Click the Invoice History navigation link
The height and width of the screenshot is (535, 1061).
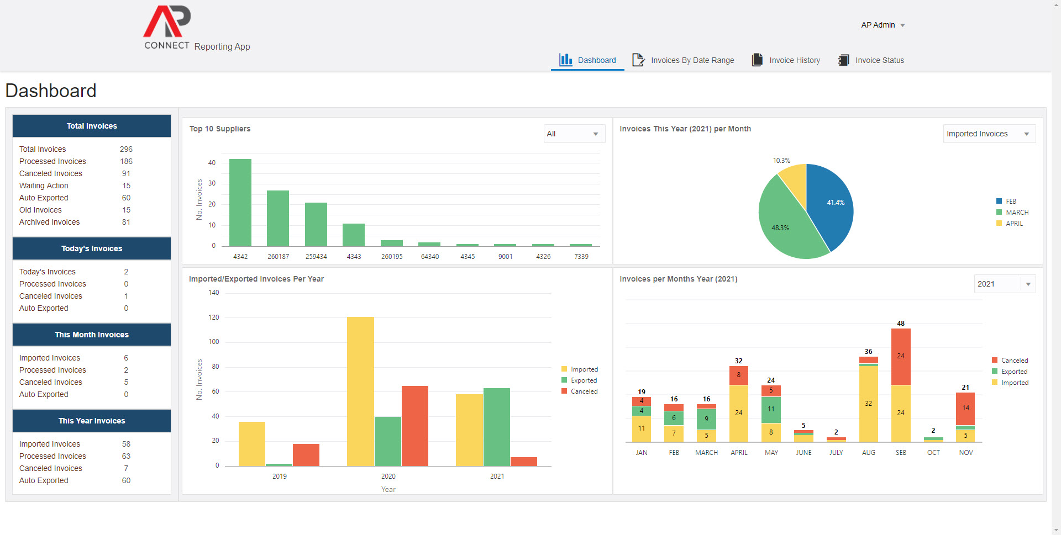(794, 60)
